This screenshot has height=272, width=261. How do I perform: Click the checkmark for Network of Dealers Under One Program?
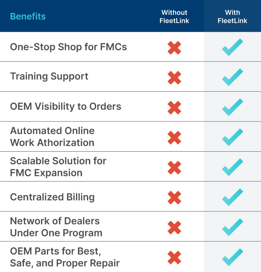tap(232, 227)
